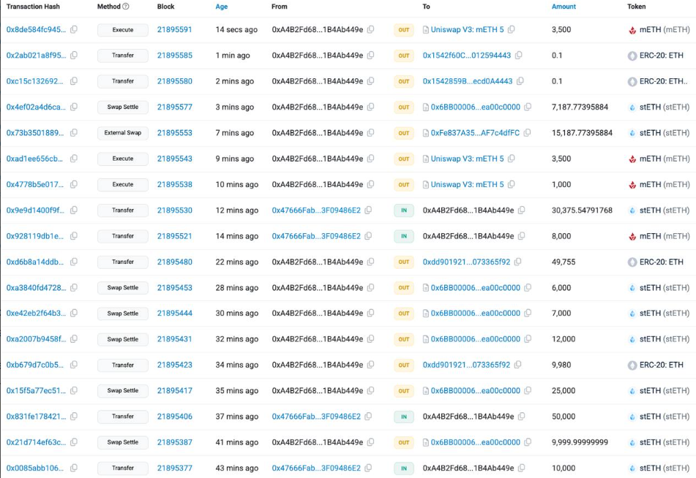Click mETH token icon in top row

(x=632, y=30)
